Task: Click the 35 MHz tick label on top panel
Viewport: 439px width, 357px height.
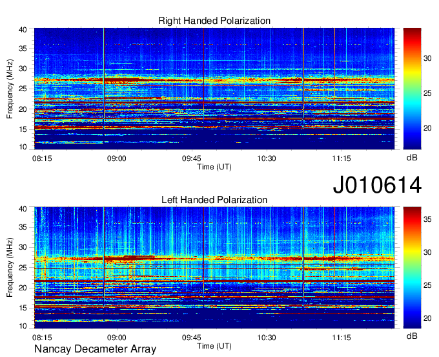Action: (x=23, y=49)
